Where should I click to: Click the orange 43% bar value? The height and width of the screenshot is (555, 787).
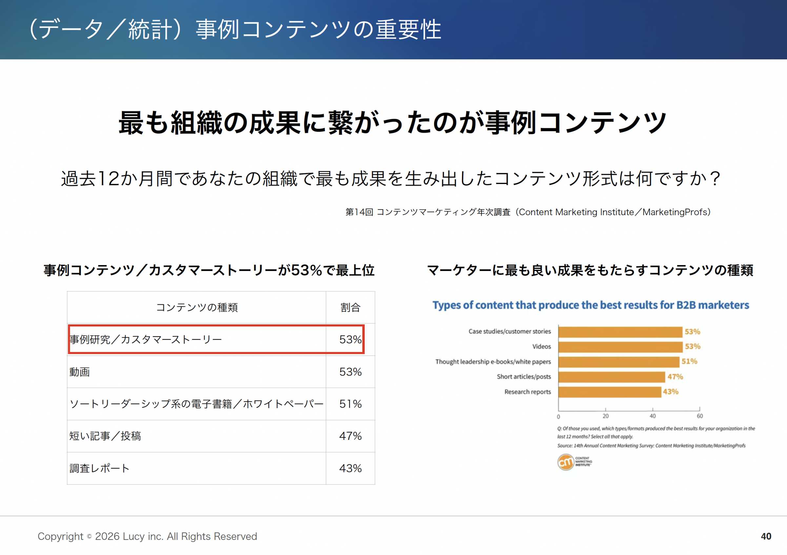(671, 391)
